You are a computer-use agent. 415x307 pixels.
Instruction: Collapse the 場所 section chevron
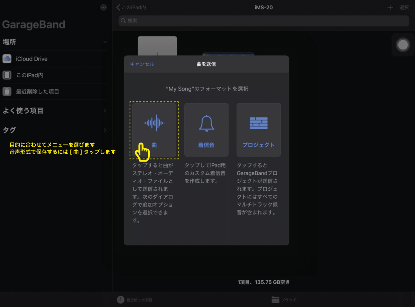pos(105,42)
